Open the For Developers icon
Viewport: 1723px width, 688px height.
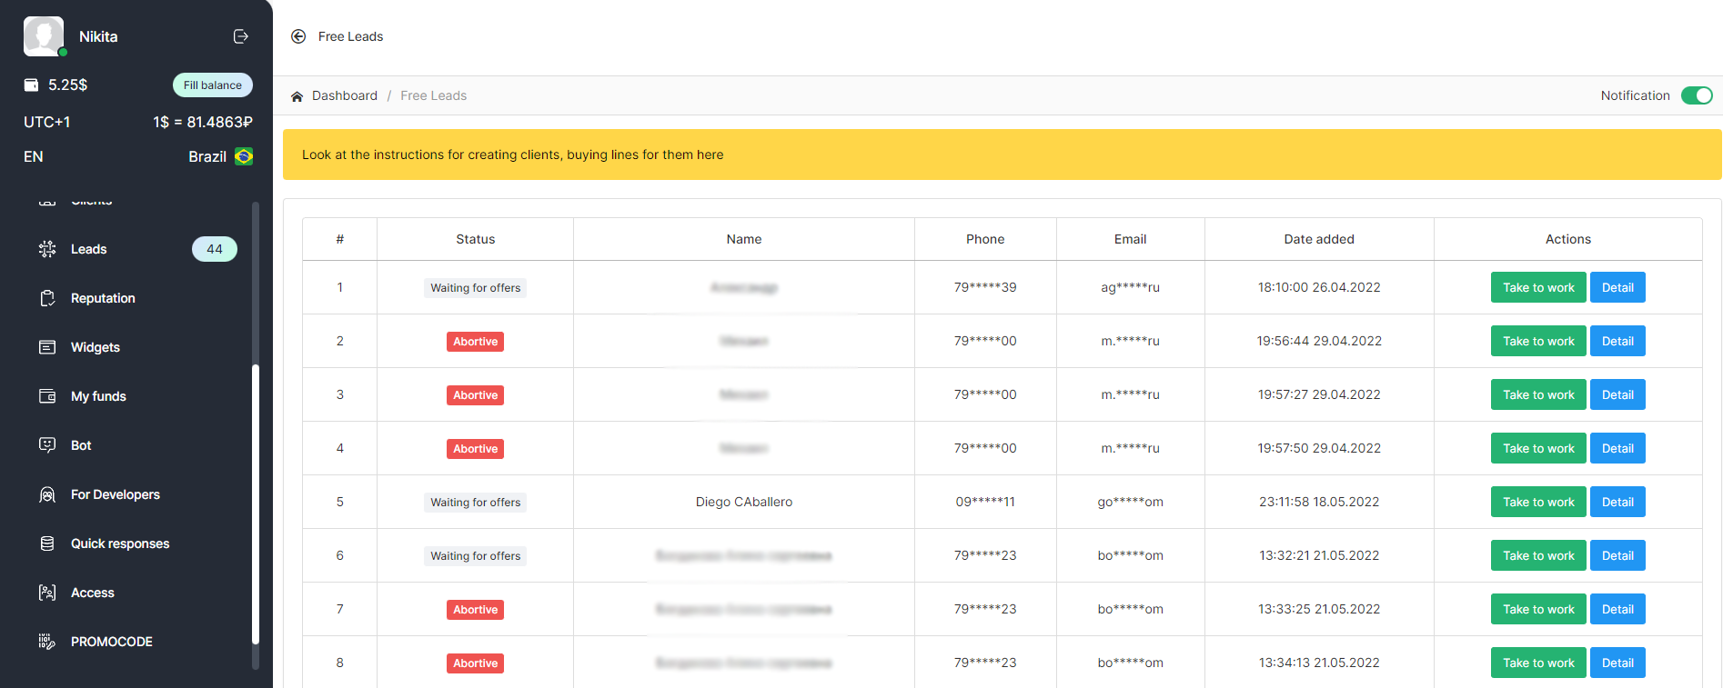click(x=47, y=494)
